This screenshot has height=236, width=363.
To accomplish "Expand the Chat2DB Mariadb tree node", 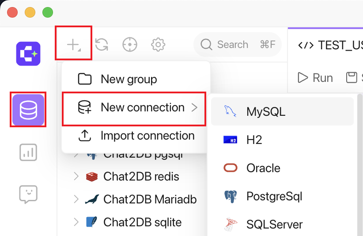I will tap(76, 199).
